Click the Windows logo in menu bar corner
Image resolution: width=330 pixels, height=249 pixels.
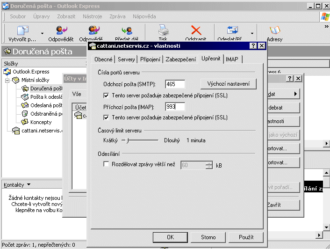325,17
